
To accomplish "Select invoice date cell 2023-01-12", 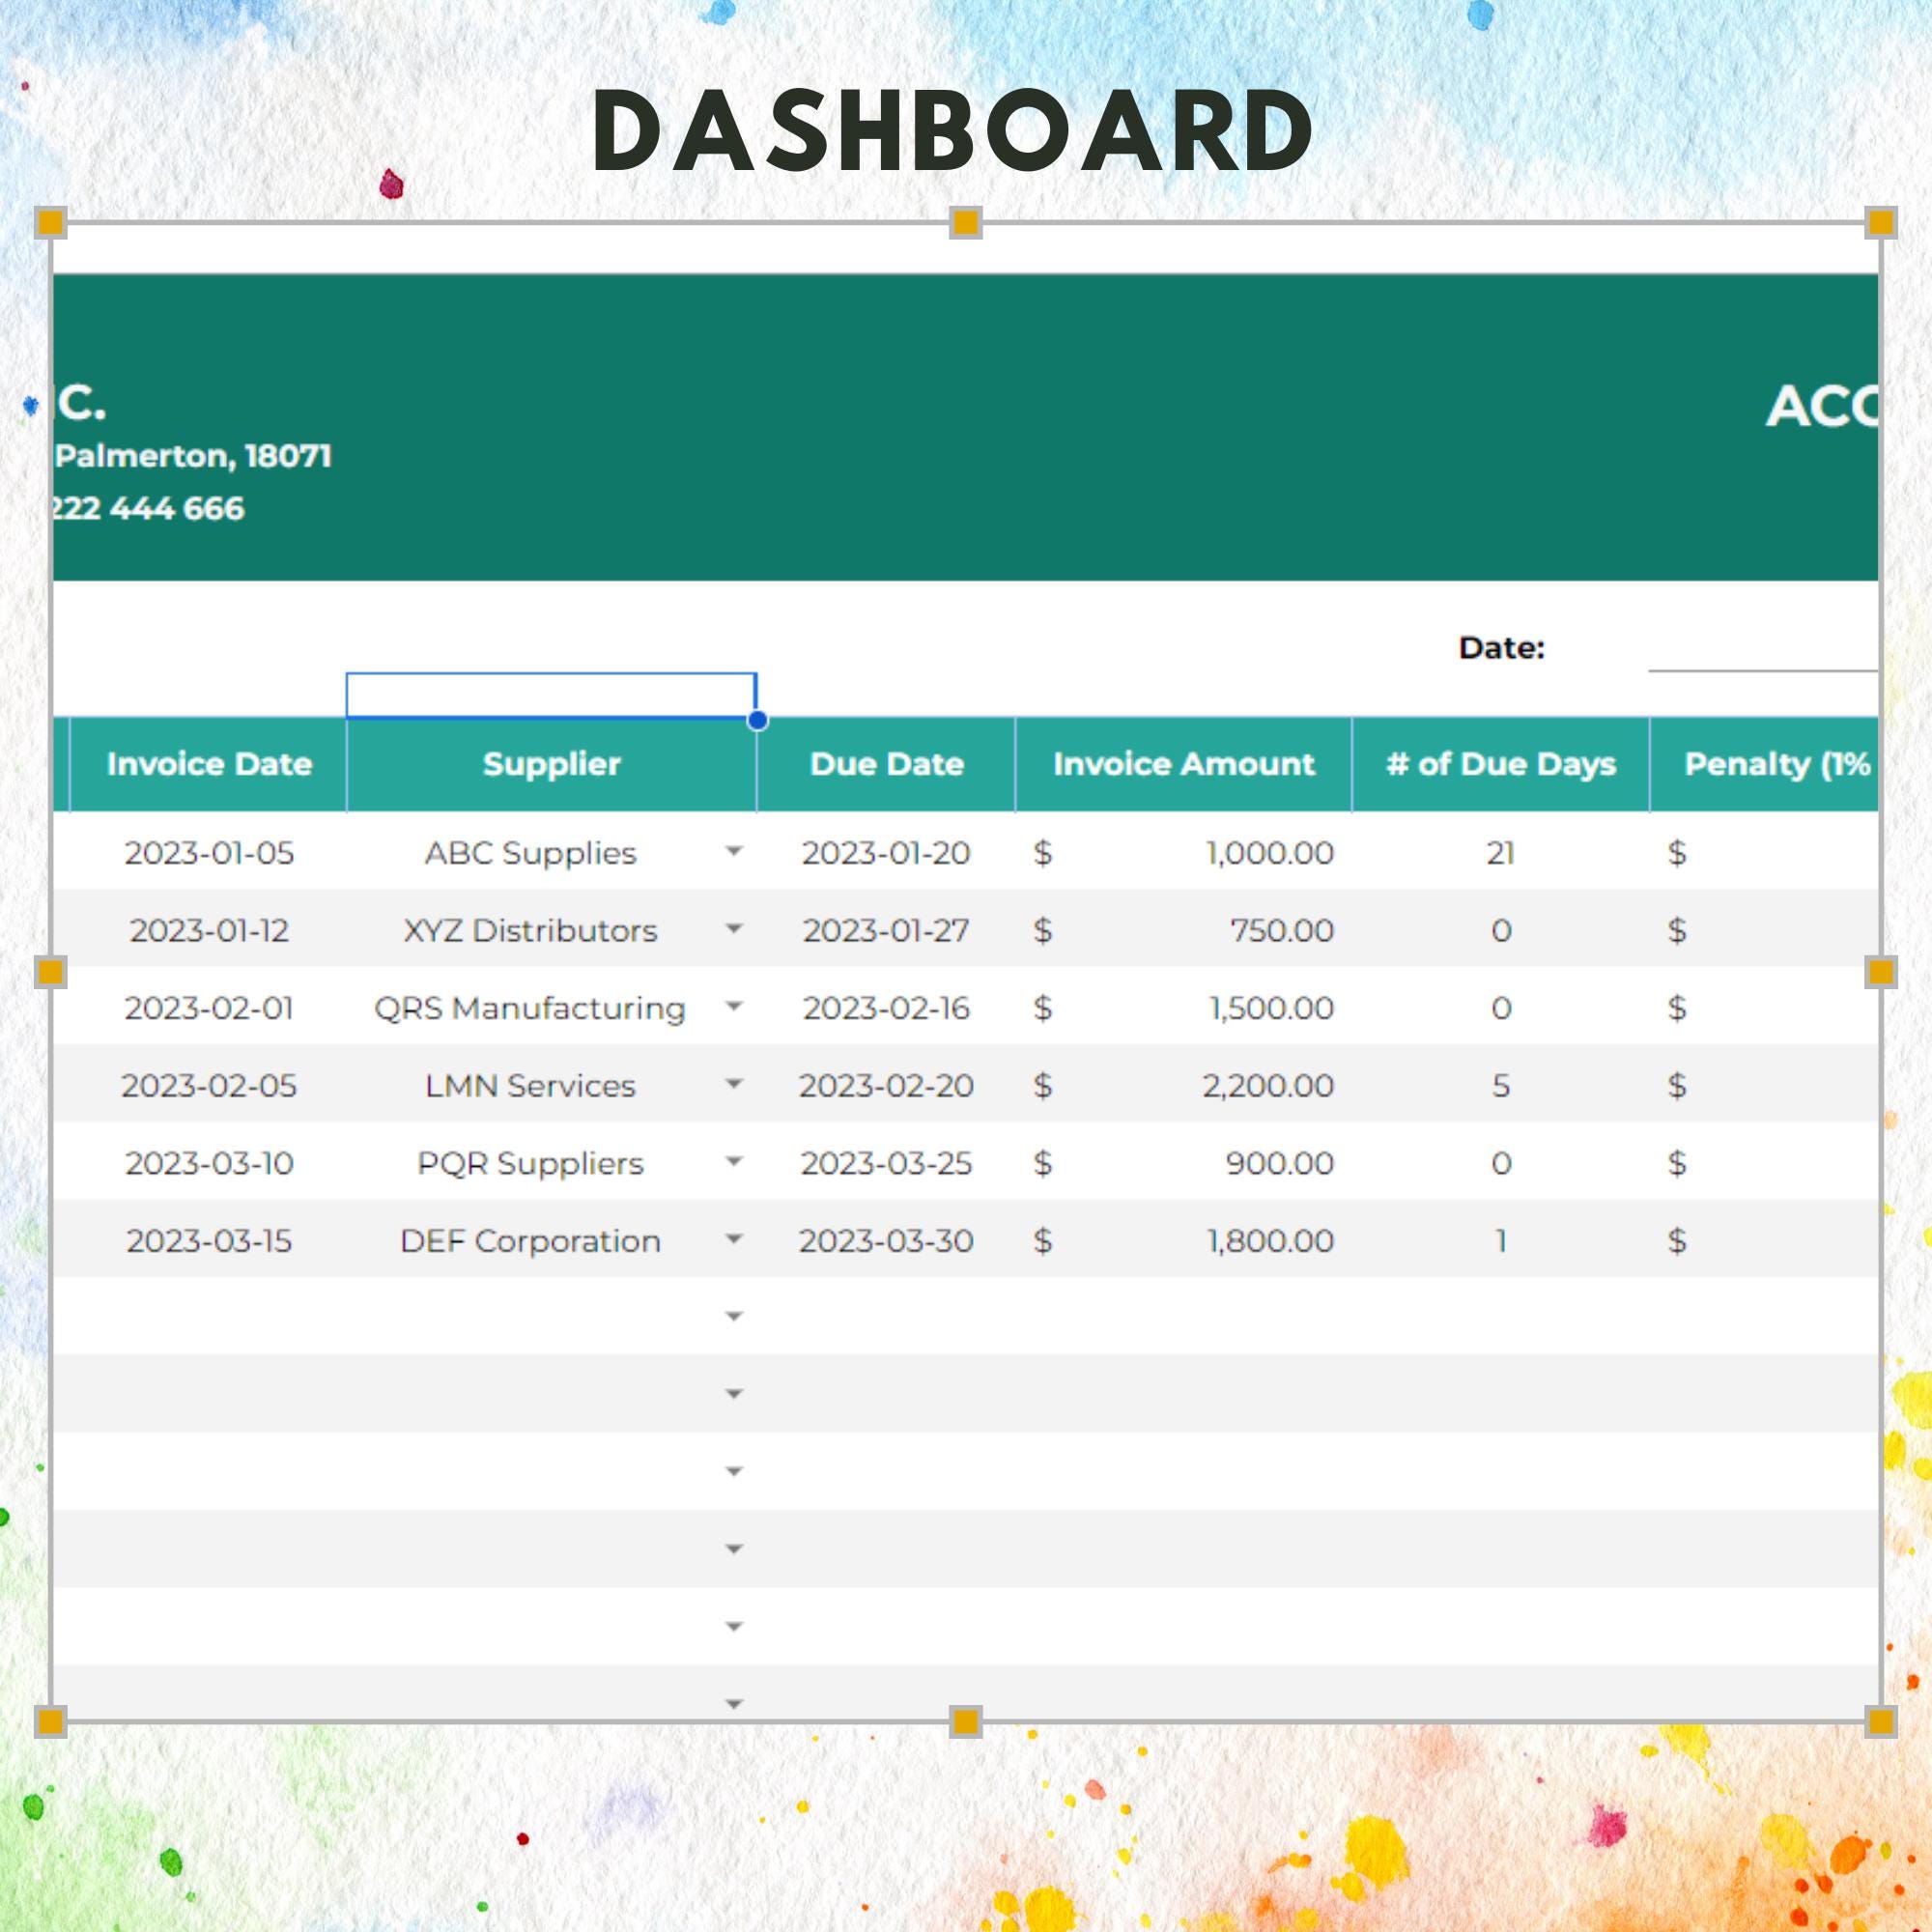I will point(209,931).
